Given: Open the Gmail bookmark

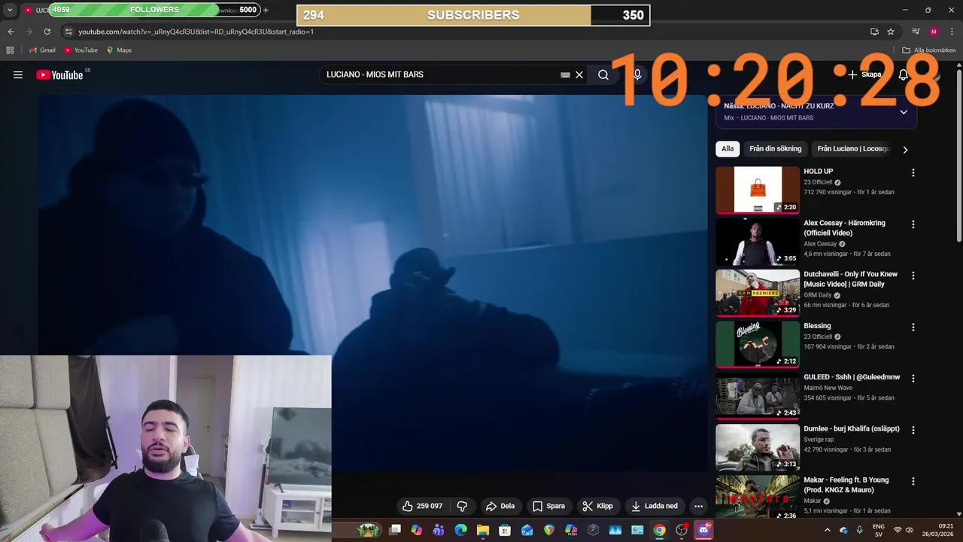Looking at the screenshot, I should pyautogui.click(x=42, y=50).
